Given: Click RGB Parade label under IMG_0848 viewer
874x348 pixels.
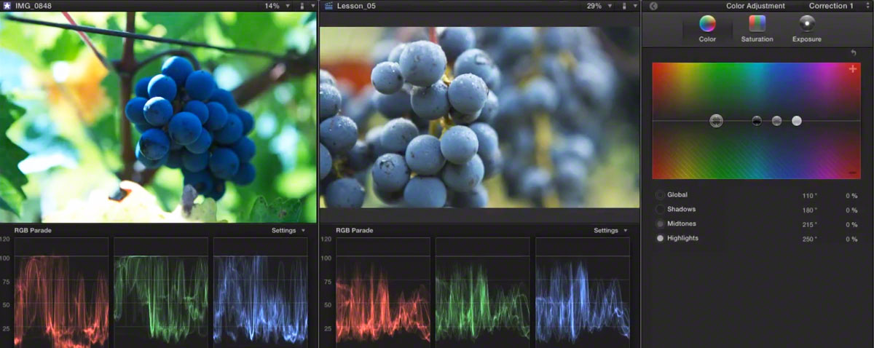Looking at the screenshot, I should (33, 231).
